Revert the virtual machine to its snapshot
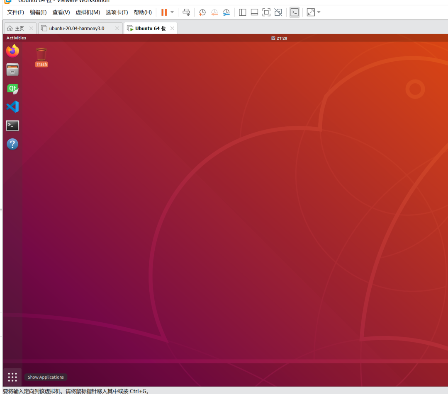448x394 pixels. (214, 12)
